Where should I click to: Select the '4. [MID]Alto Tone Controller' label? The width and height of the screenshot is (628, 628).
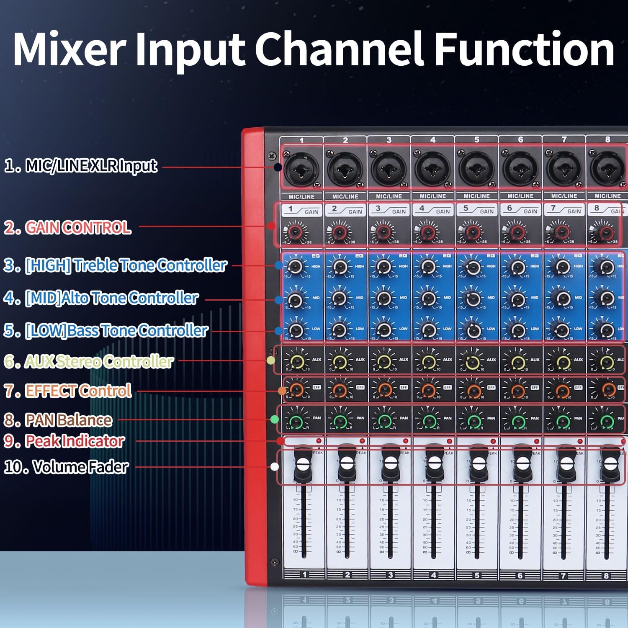(101, 298)
